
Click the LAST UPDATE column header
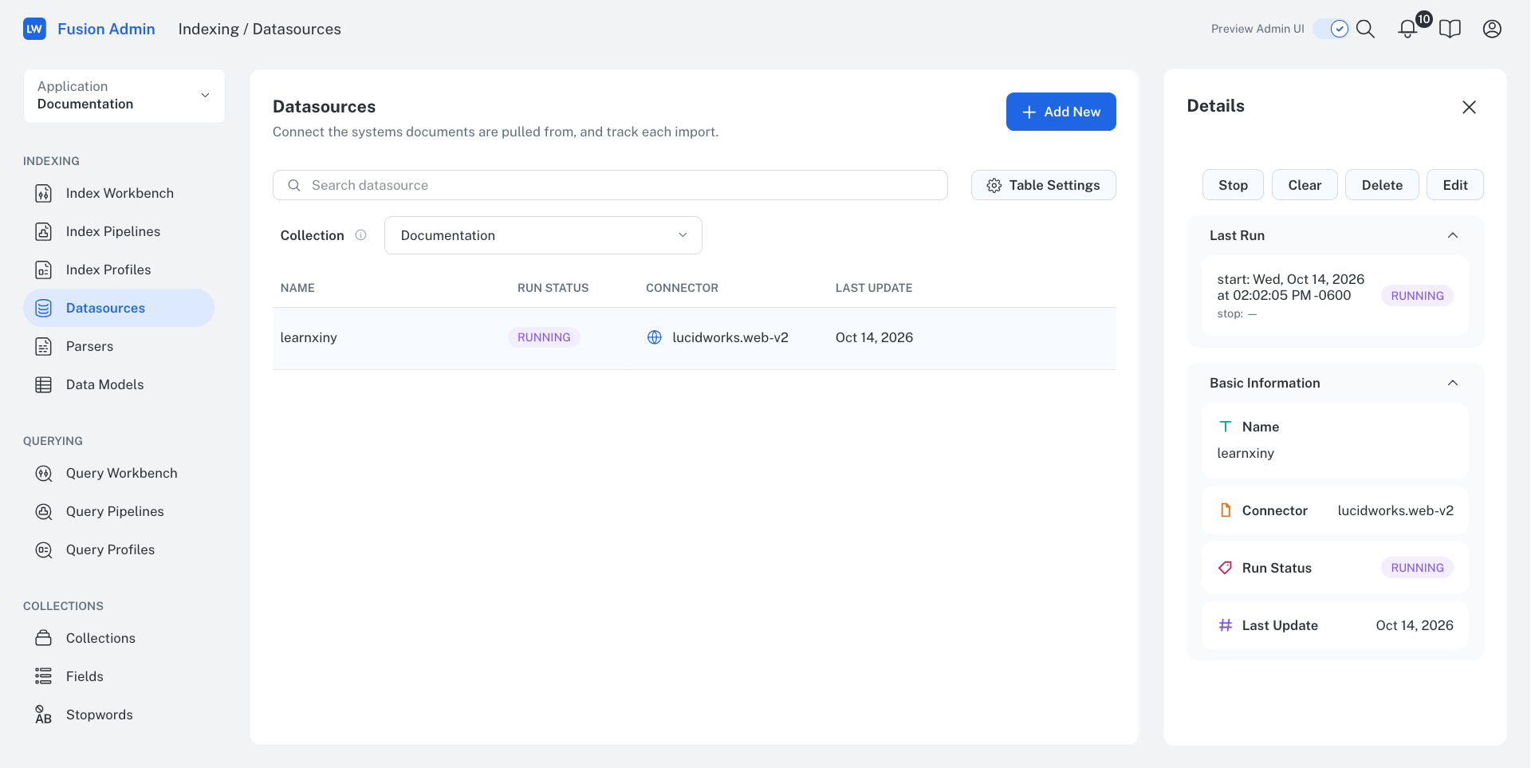click(x=874, y=288)
